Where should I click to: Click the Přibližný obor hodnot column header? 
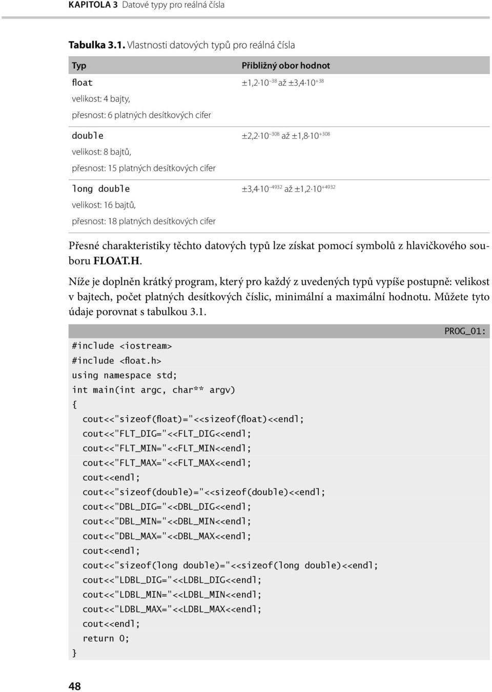(286, 66)
